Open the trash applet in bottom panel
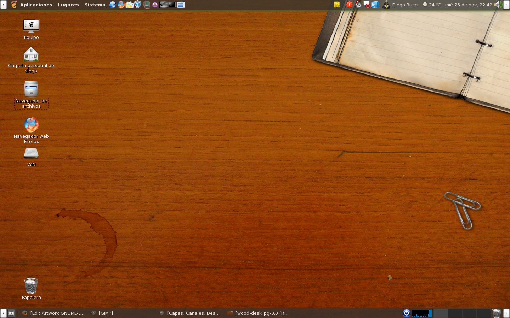This screenshot has height=318, width=510. [497, 313]
